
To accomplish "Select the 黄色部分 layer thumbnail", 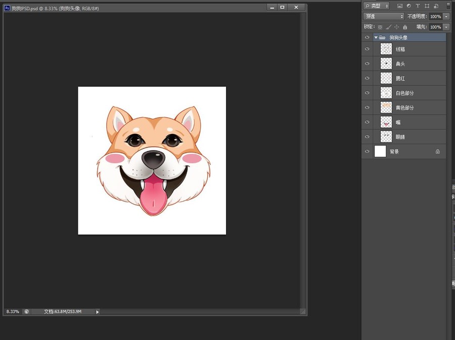I will click(x=386, y=107).
